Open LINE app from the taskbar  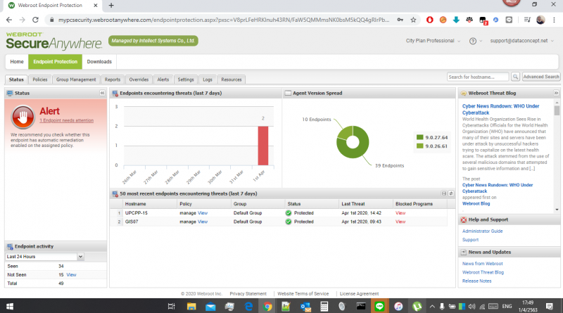380,306
